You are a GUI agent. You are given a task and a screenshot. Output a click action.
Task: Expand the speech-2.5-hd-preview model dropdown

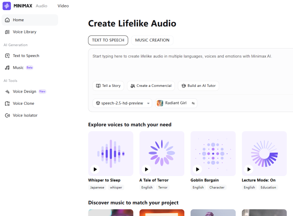coord(122,103)
